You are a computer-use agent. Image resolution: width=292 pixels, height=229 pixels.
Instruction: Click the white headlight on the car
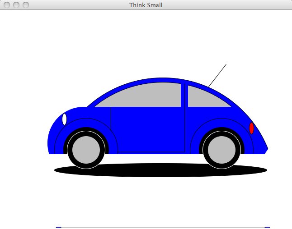(65, 119)
